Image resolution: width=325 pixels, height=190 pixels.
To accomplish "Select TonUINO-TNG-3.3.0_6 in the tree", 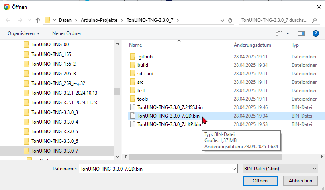I will click(55, 141).
